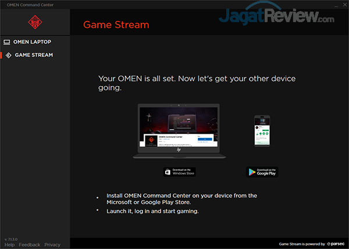This screenshot has width=349, height=249.
Task: Open the Feedback link
Action: (30, 245)
